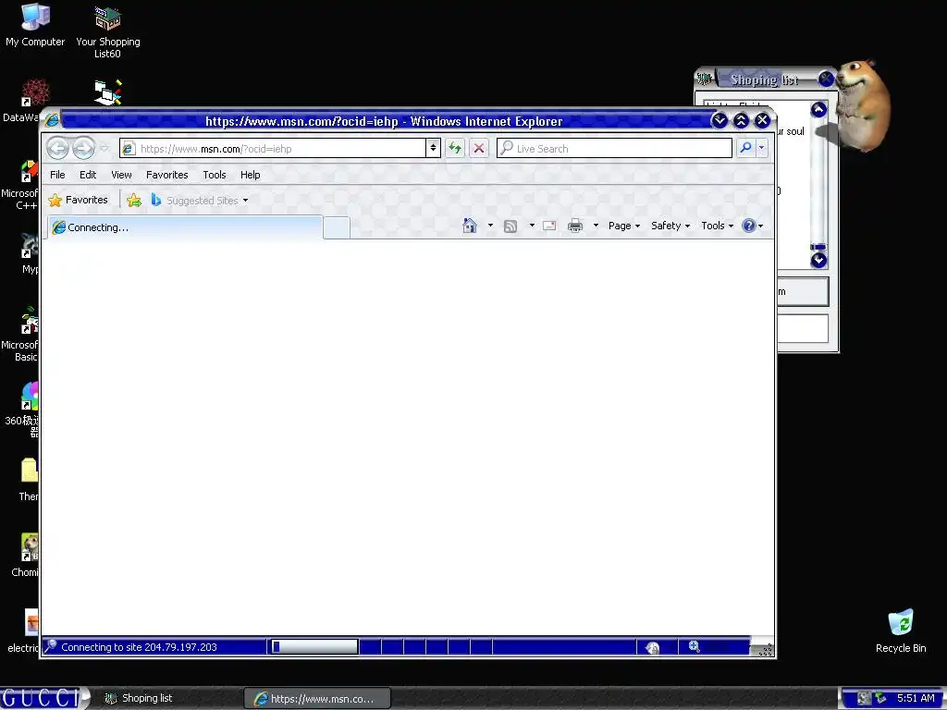Click the Favorites star button

coord(78,200)
